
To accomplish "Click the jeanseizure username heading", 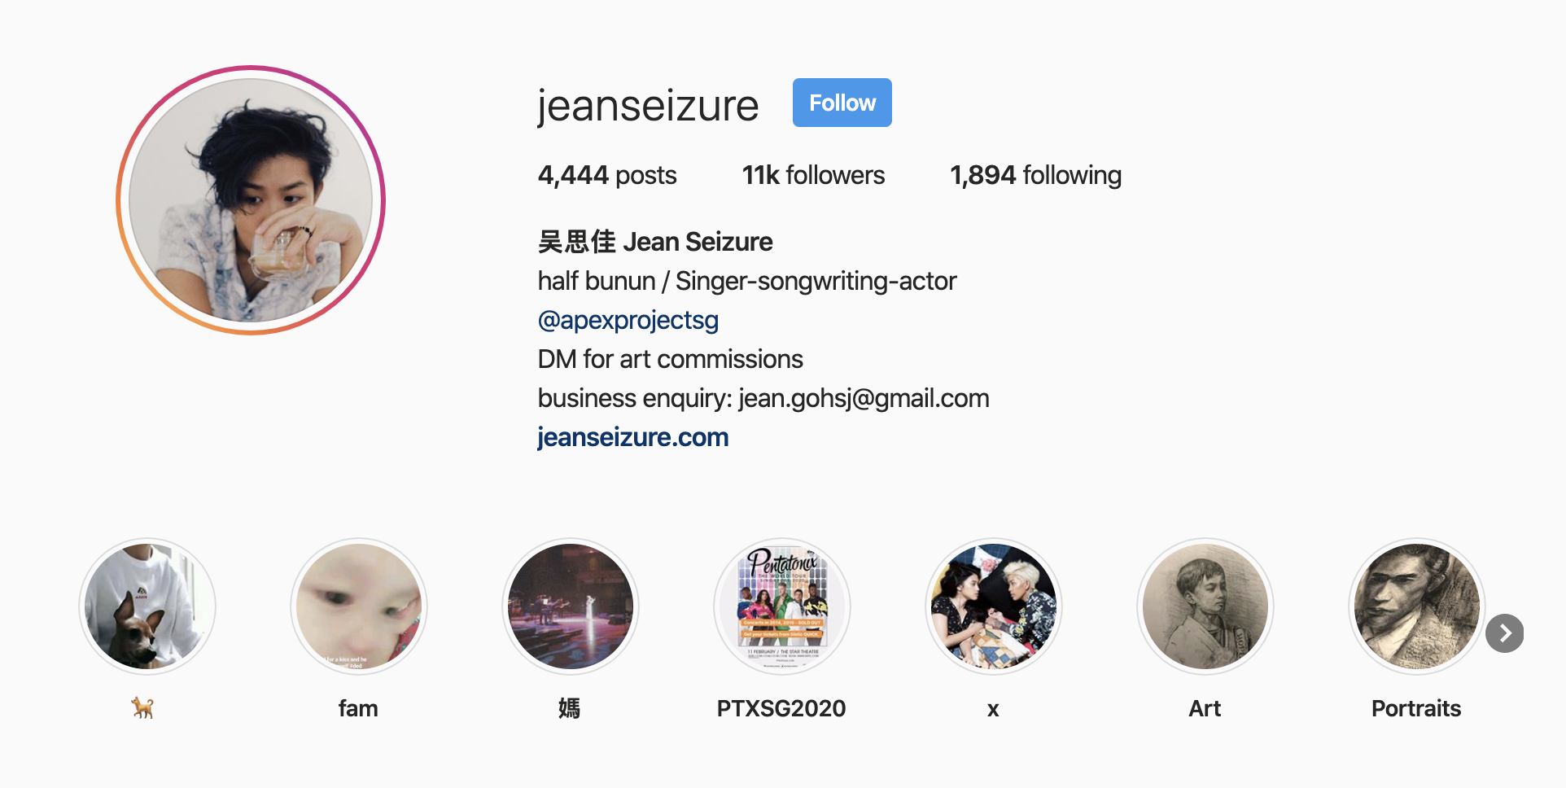I will pos(648,106).
